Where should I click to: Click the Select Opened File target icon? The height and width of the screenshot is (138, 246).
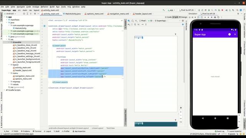(24, 14)
